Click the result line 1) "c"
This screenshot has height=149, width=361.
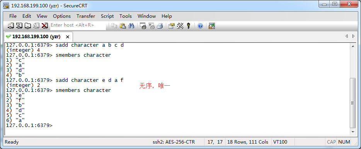[x=15, y=60]
